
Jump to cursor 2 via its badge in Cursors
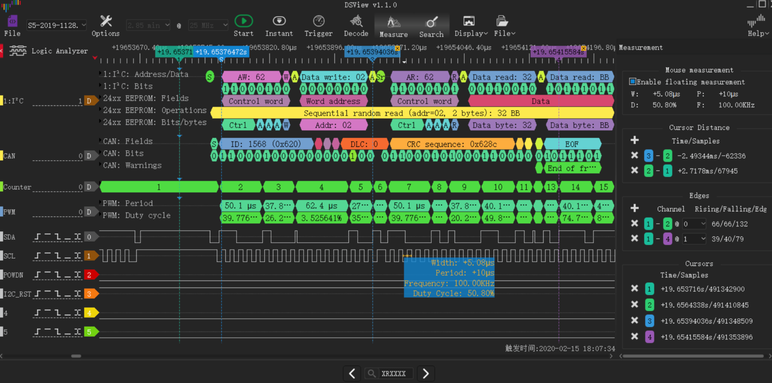click(649, 305)
